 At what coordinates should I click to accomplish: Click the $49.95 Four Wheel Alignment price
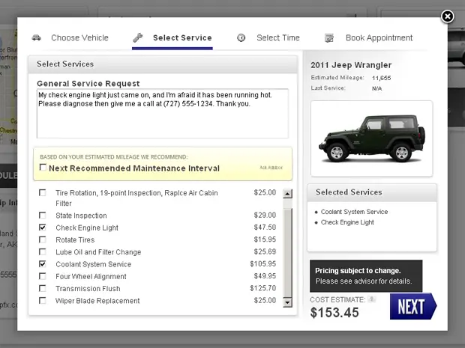point(265,276)
